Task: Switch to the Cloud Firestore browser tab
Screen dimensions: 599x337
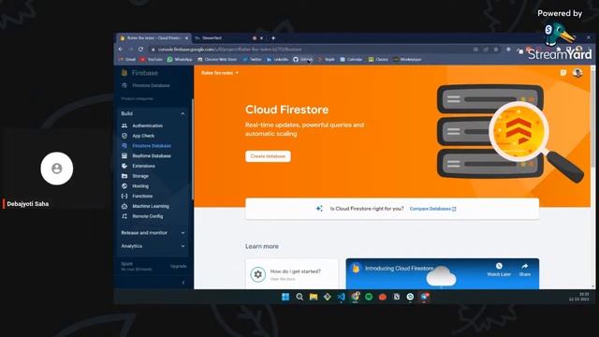Action: pyautogui.click(x=153, y=38)
